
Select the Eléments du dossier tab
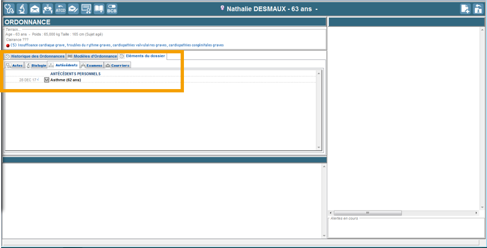point(145,56)
